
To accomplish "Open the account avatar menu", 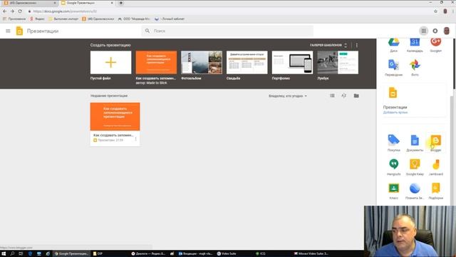I will click(447, 31).
